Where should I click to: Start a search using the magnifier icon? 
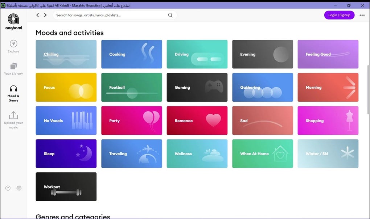pyautogui.click(x=170, y=15)
